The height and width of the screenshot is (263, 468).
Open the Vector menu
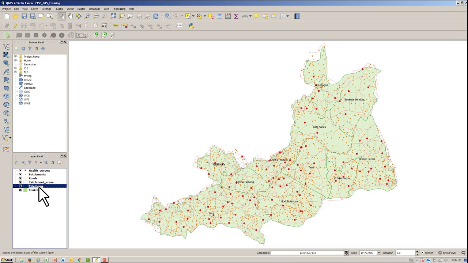tap(70, 9)
